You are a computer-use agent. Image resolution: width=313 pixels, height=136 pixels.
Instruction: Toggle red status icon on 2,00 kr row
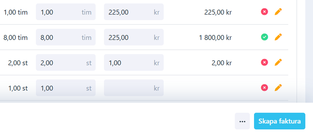tap(264, 62)
